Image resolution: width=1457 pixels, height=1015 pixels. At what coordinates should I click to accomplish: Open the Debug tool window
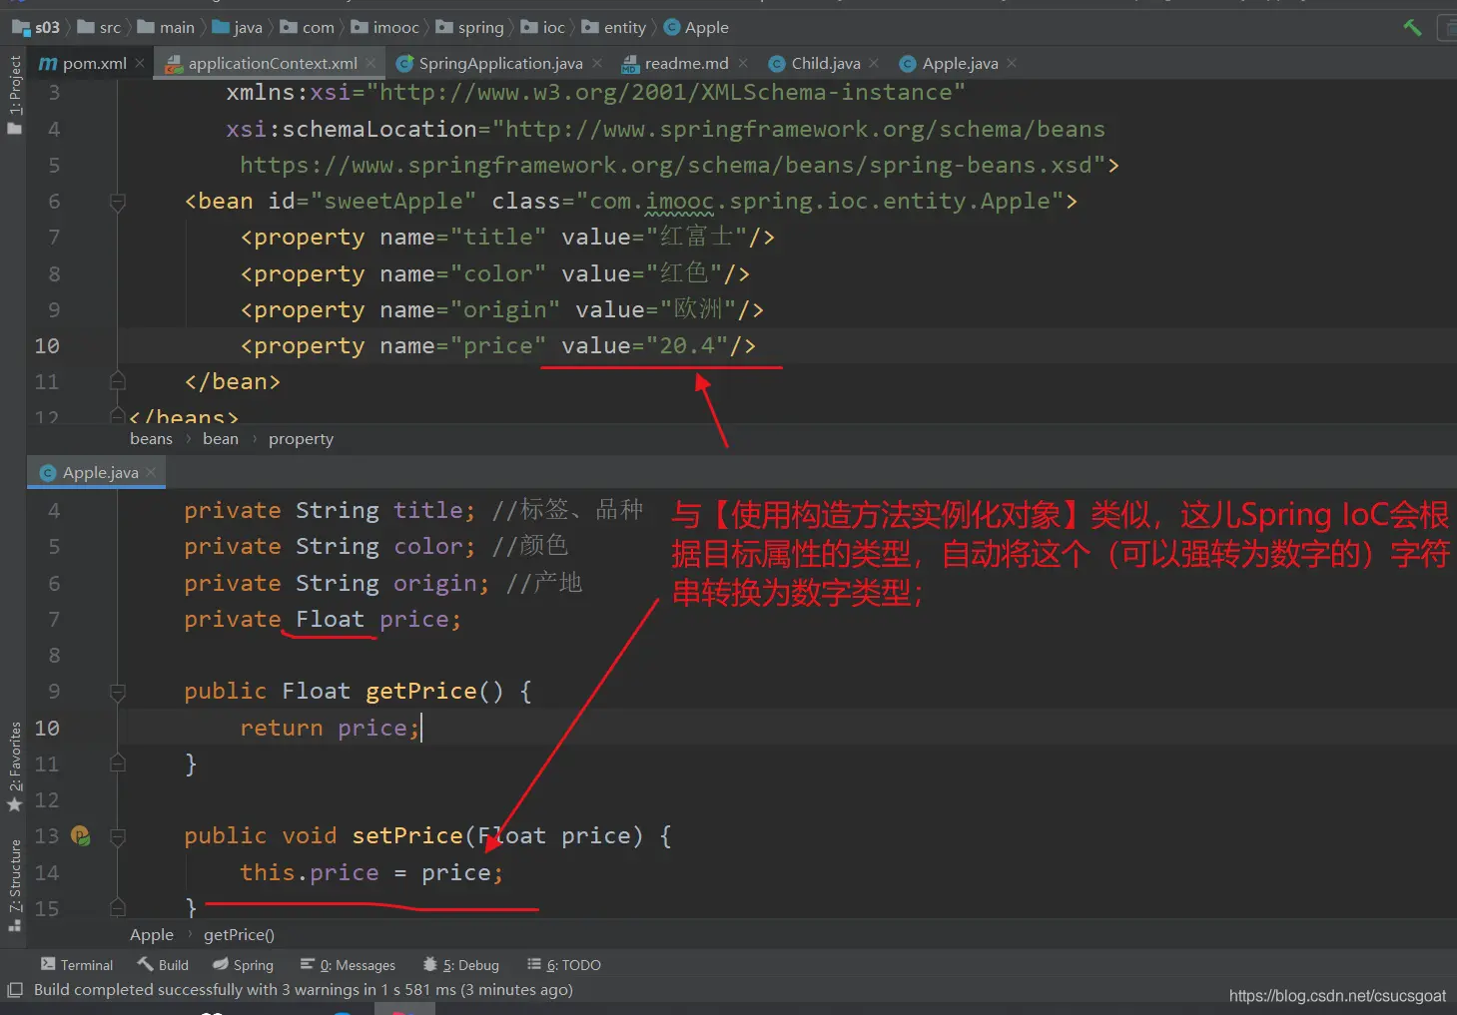click(x=460, y=965)
